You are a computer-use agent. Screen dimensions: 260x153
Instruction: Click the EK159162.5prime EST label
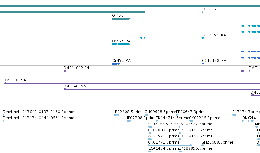pos(196,136)
